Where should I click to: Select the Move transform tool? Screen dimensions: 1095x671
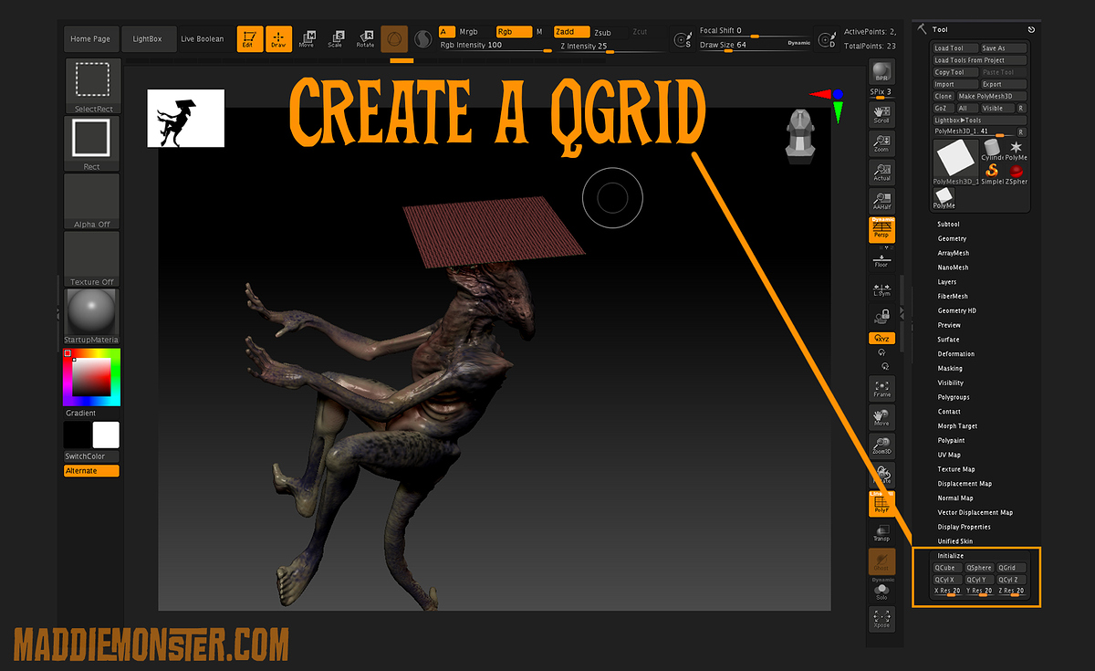(307, 38)
